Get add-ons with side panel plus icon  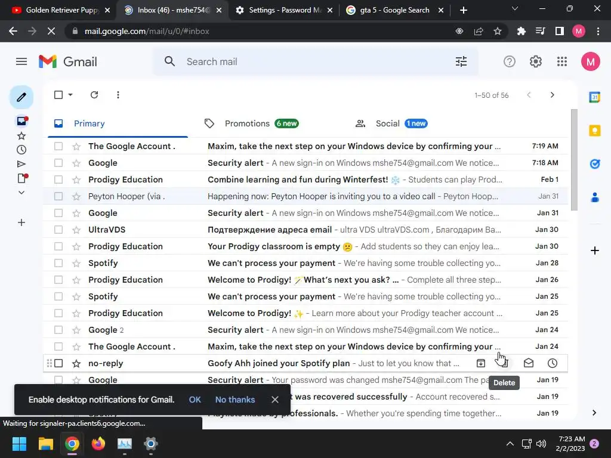coord(595,250)
